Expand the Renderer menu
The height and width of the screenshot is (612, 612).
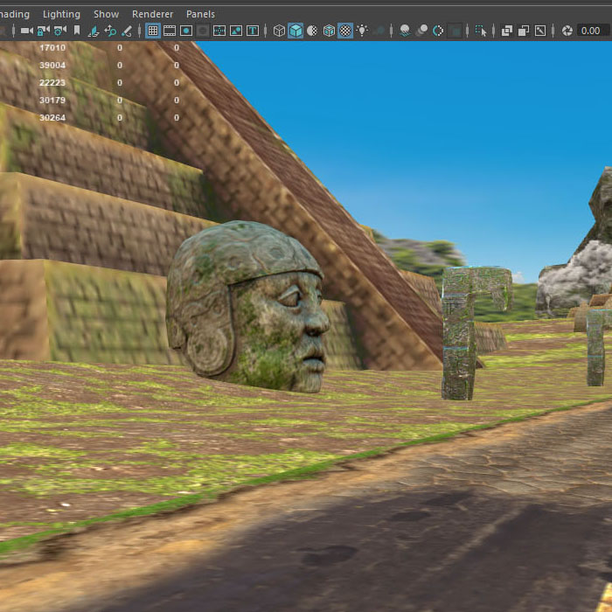152,14
